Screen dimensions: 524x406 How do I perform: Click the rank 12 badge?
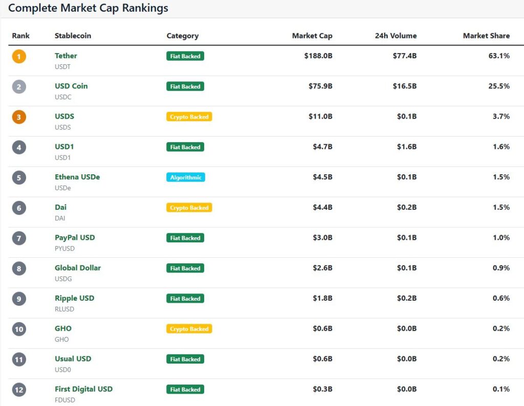tap(19, 390)
